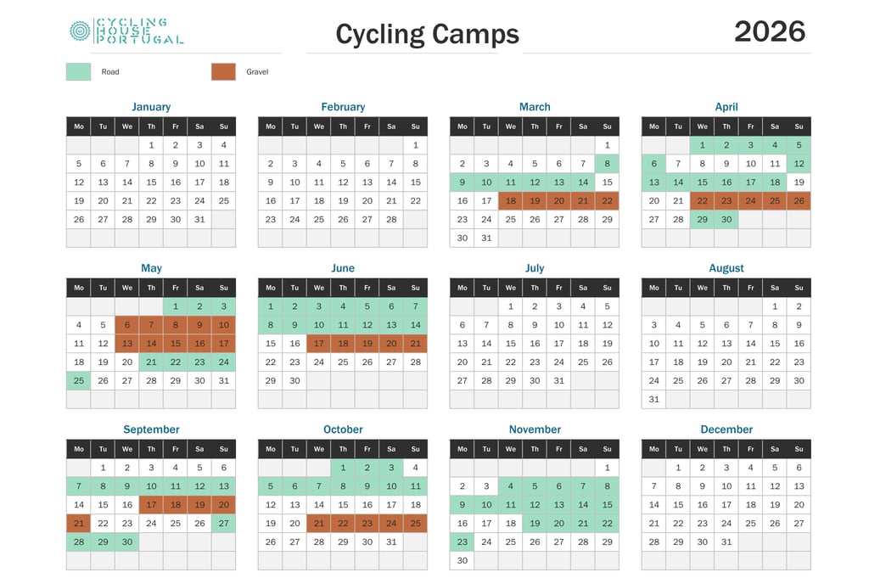This screenshot has height=578, width=869.
Task: Click the green Road legend swatch
Action: 79,72
